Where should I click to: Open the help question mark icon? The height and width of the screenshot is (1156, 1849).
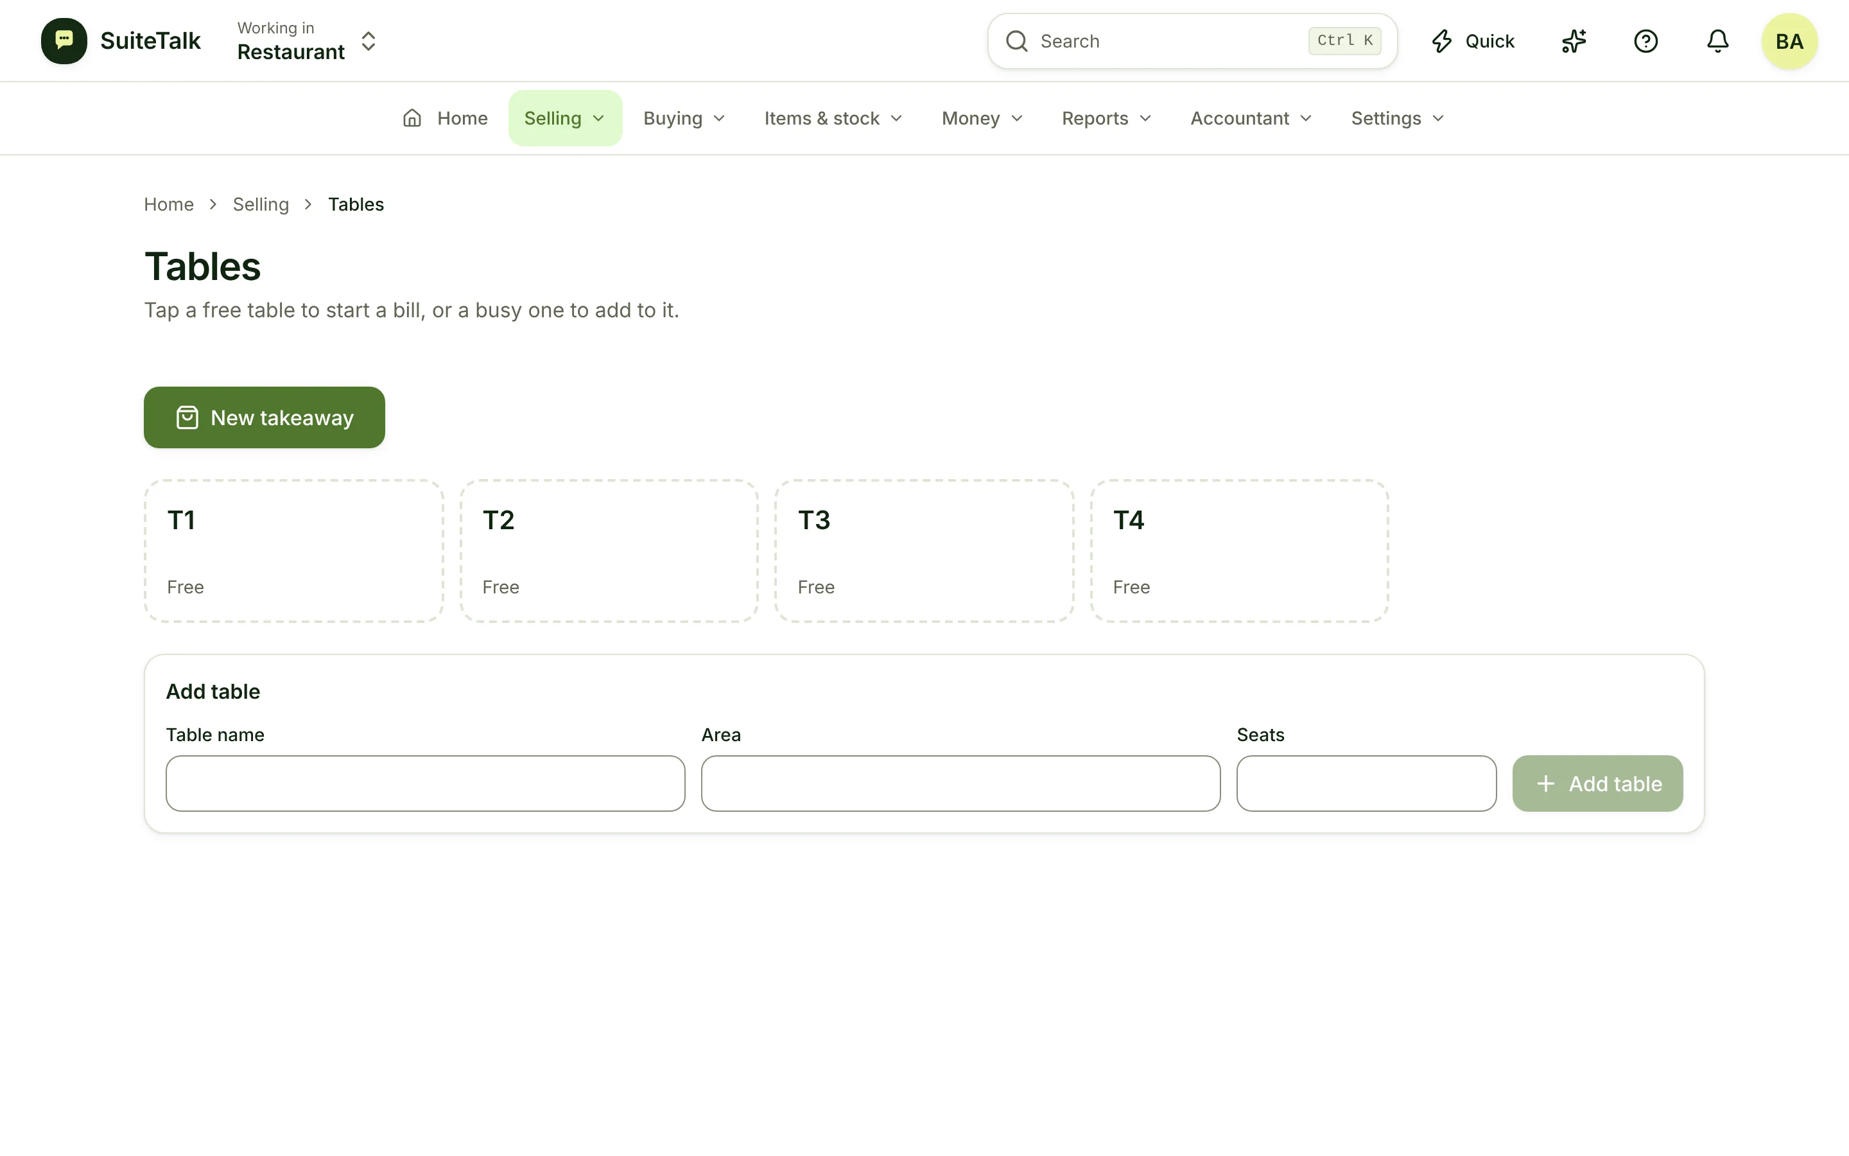(1645, 41)
